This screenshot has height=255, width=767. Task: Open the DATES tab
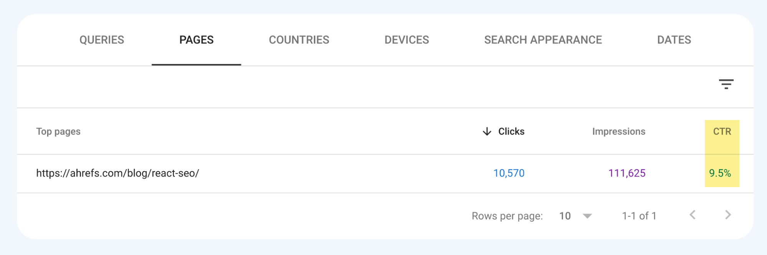pos(674,39)
